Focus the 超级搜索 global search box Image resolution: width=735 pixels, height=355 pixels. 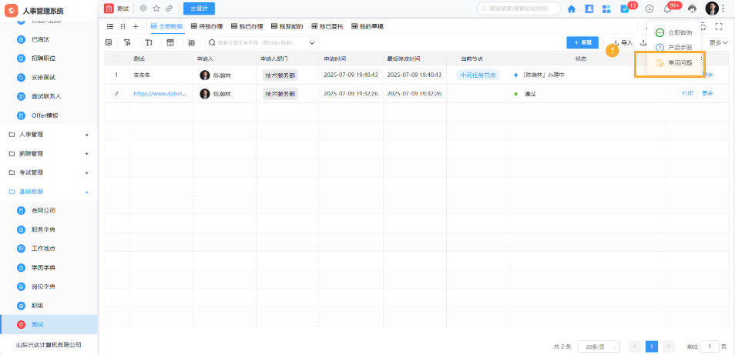click(519, 8)
